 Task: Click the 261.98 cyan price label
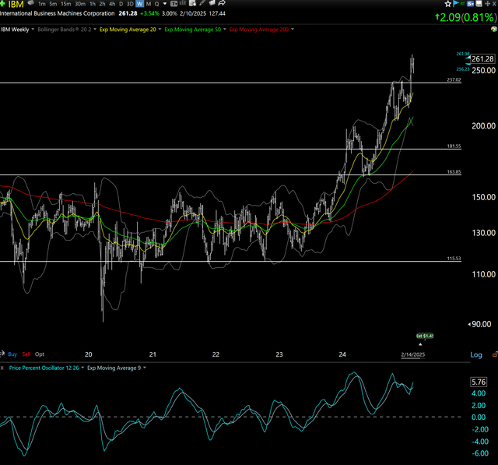click(463, 54)
